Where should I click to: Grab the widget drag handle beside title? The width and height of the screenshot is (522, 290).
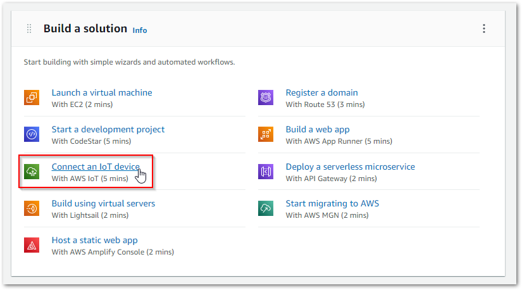pyautogui.click(x=29, y=28)
